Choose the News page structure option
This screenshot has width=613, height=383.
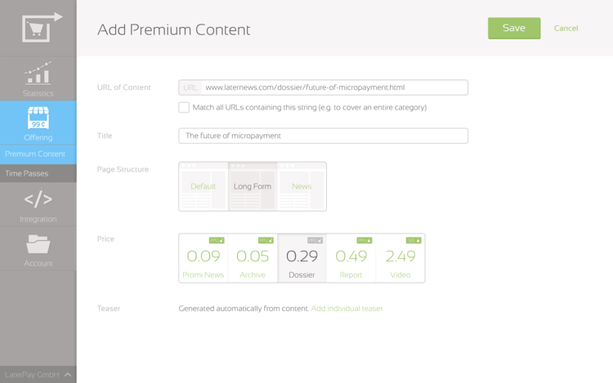[x=302, y=186]
